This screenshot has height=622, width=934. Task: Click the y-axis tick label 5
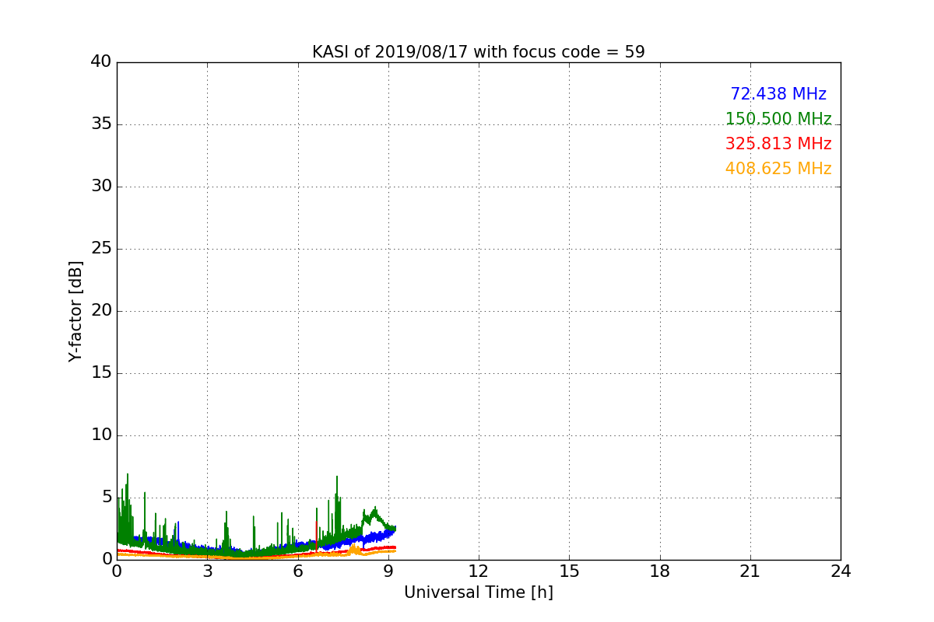pos(107,498)
